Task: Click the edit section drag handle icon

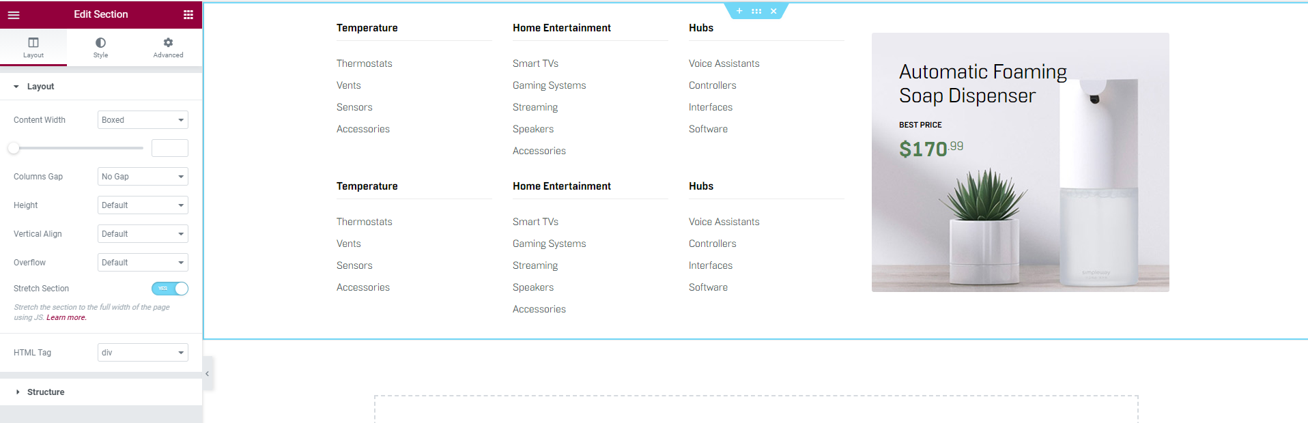Action: coord(756,11)
